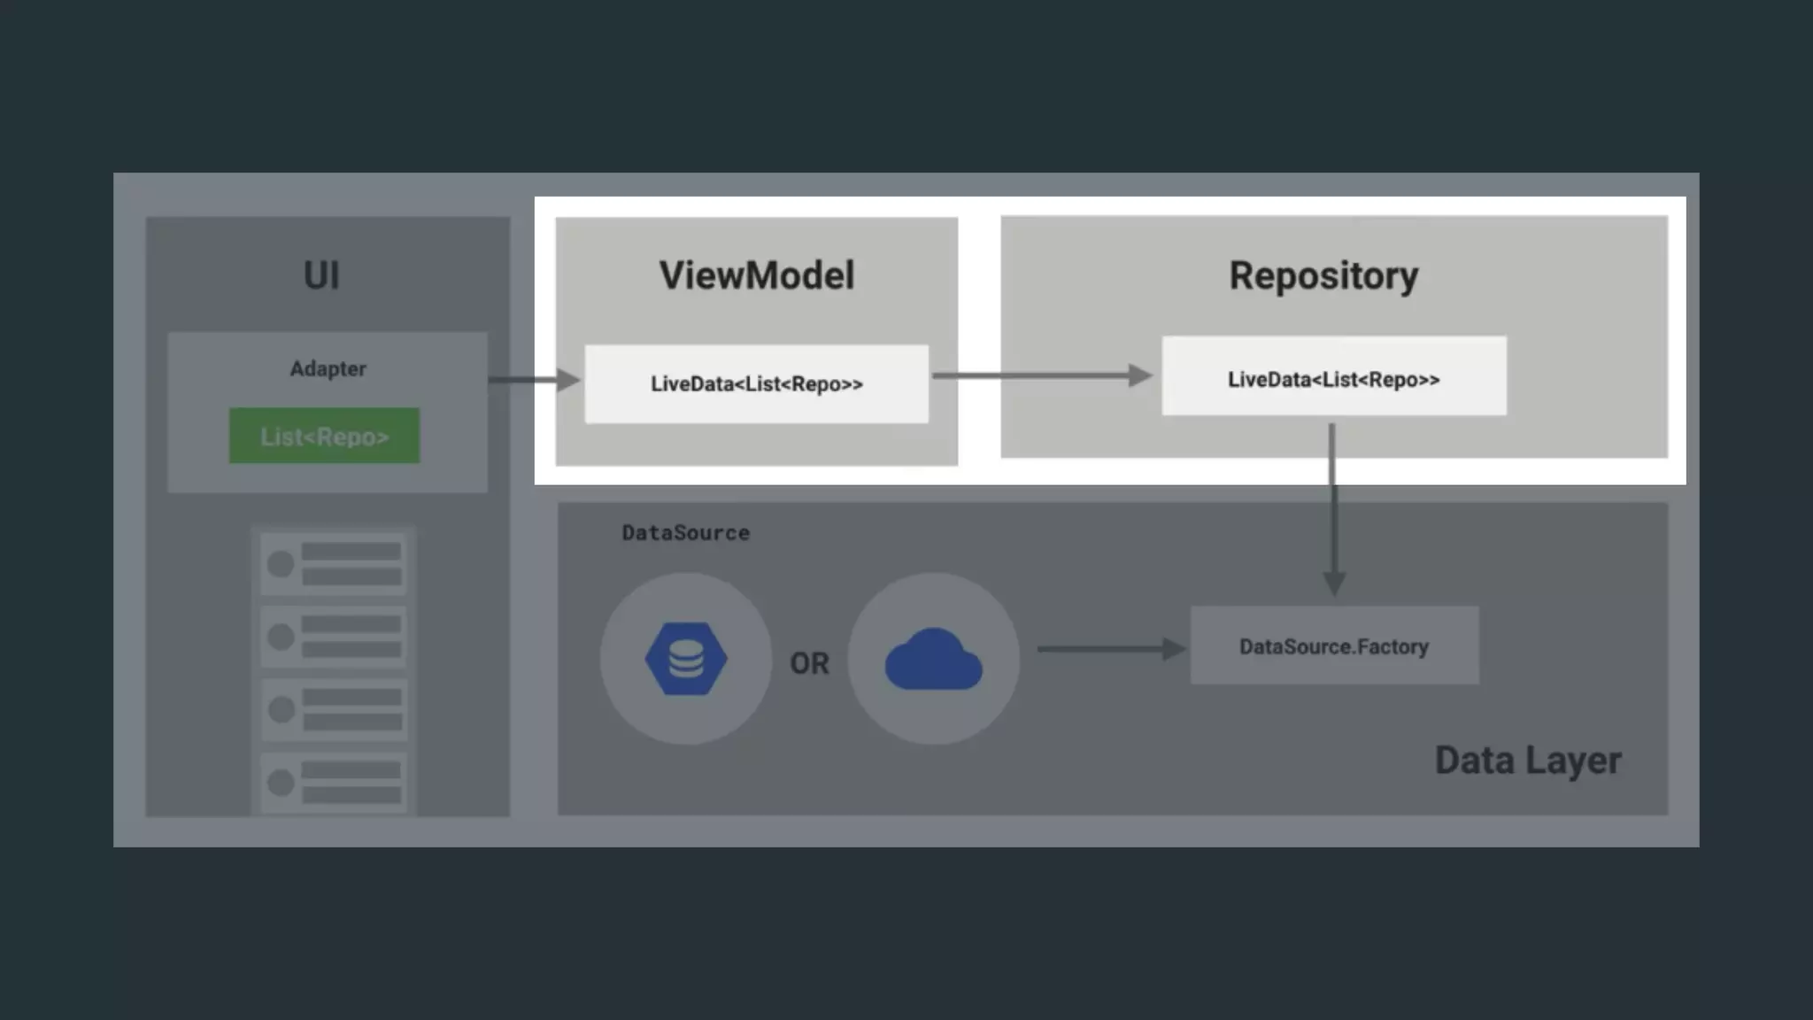Click the DataSource label text
The image size is (1813, 1020).
(x=685, y=533)
